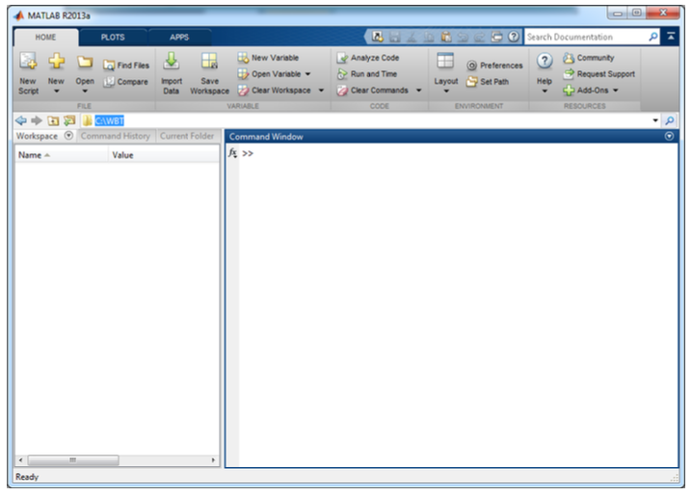
Task: Click the up one level folder icon
Action: point(53,120)
